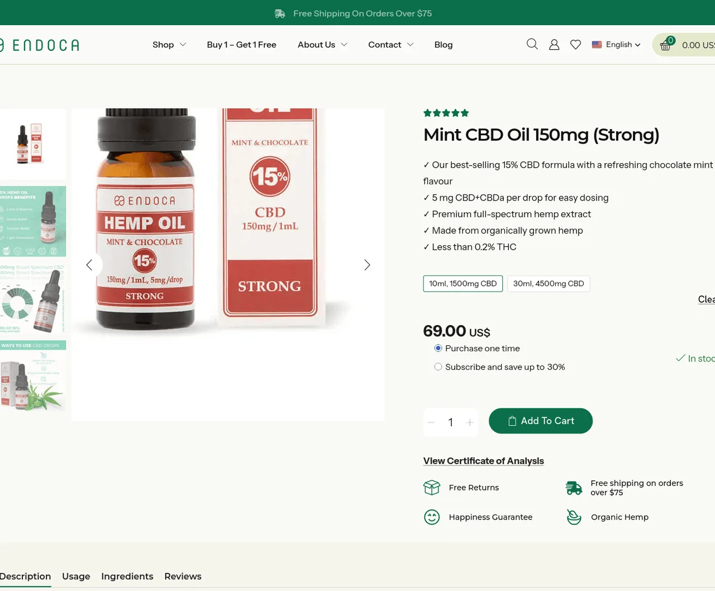Screen dimensions: 715x591
Task: Click the Happiness Guarantee label
Action: pos(490,517)
